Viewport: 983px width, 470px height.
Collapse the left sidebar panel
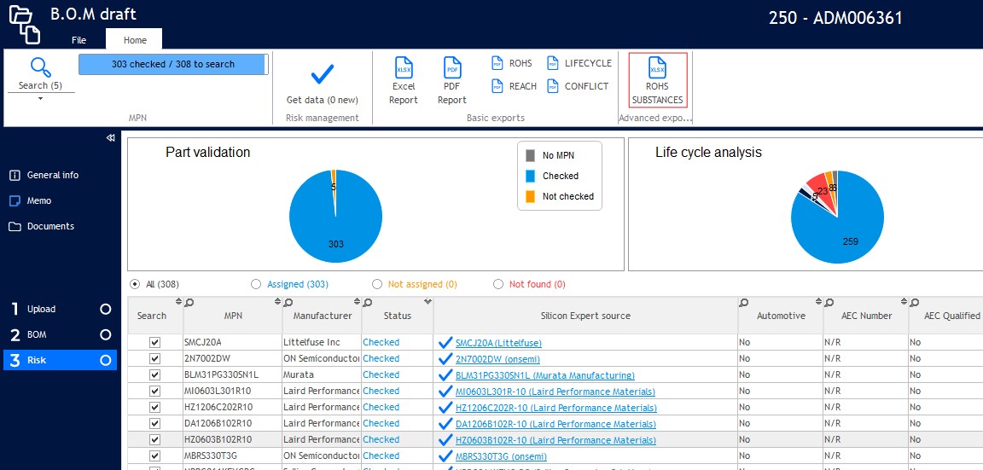point(110,138)
